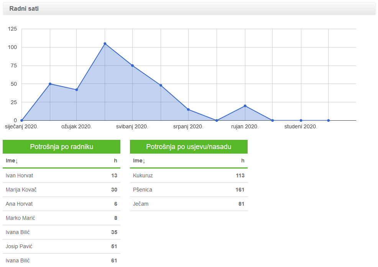Sort crops table by Ime column
378x267 pixels.
tap(139, 161)
